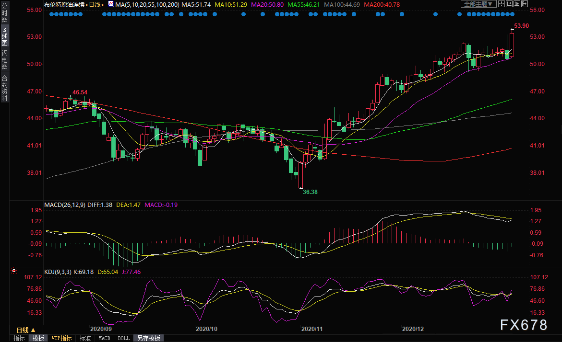Toggle the BOLL indicator at bottom bar
Screen dimensions: 562x342
123,338
